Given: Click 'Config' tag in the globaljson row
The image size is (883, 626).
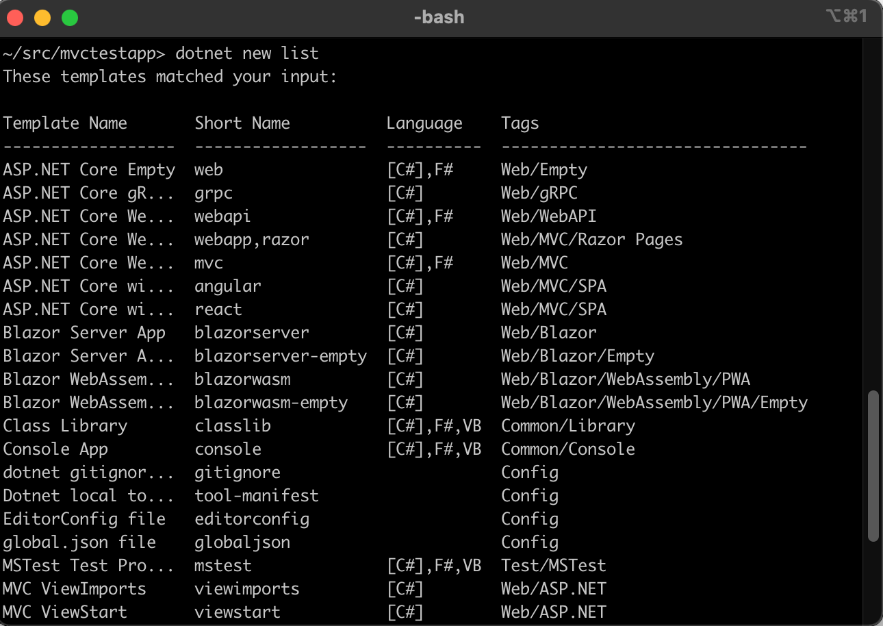Looking at the screenshot, I should (530, 542).
